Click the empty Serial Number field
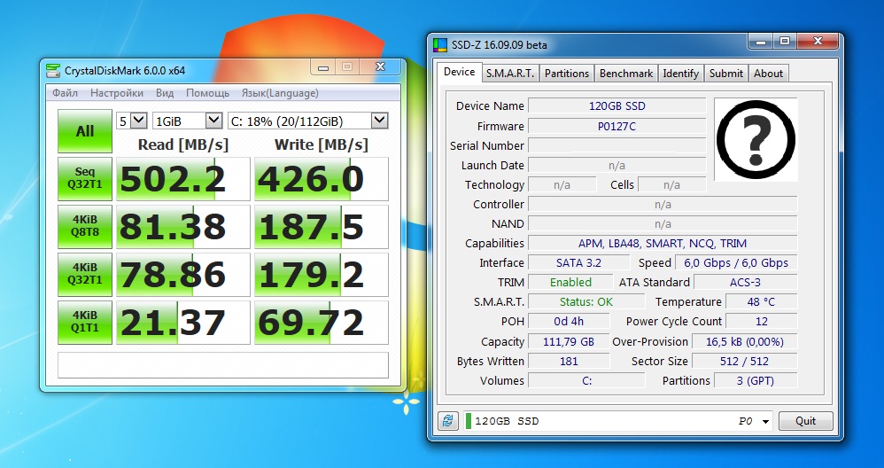 (616, 145)
